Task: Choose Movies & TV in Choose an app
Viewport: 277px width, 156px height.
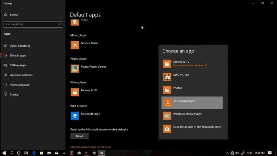Action: [192, 64]
